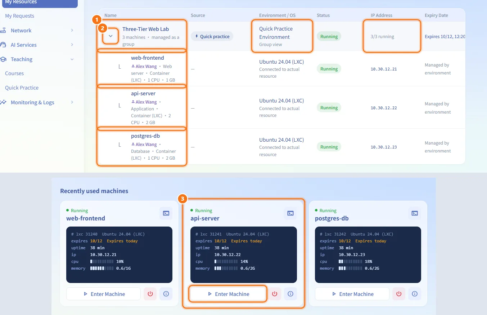Expand the Network sidebar section

coord(39,31)
